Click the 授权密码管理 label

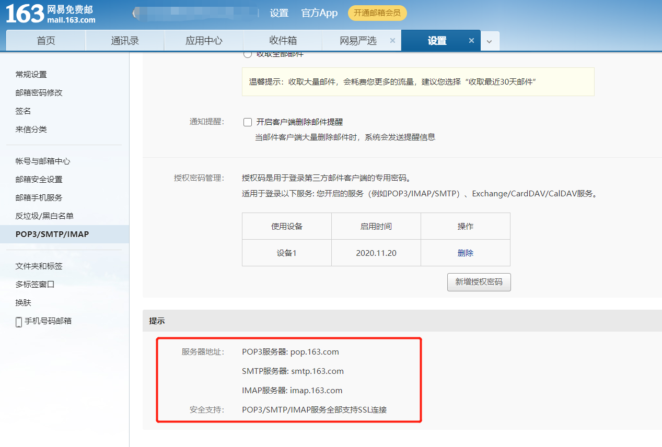click(199, 178)
